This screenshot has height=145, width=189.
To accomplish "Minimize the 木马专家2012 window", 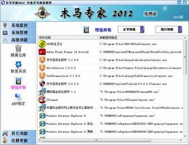I will pyautogui.click(x=179, y=2).
